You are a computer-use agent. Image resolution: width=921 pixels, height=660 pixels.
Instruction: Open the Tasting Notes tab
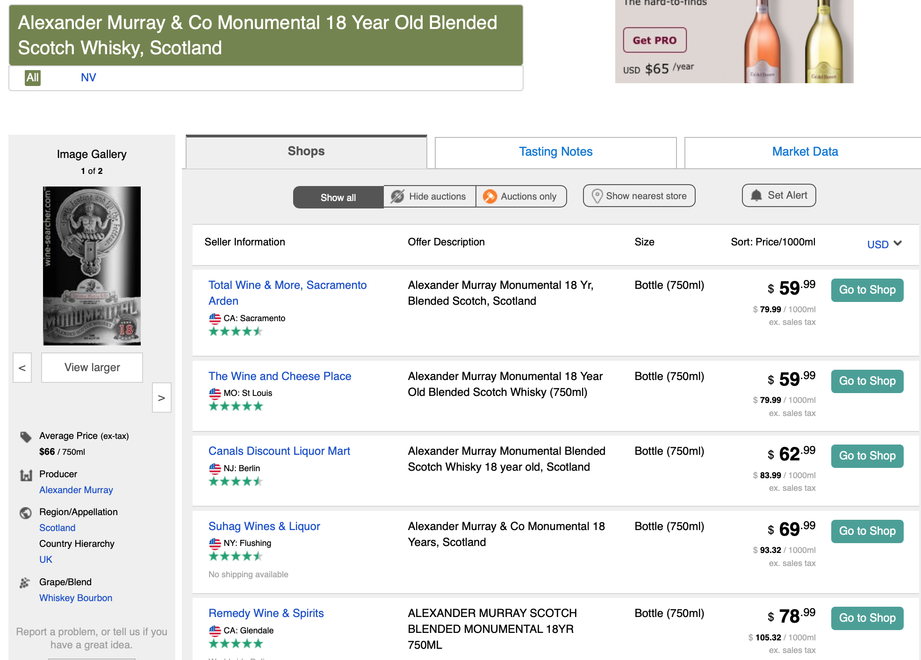coord(555,151)
